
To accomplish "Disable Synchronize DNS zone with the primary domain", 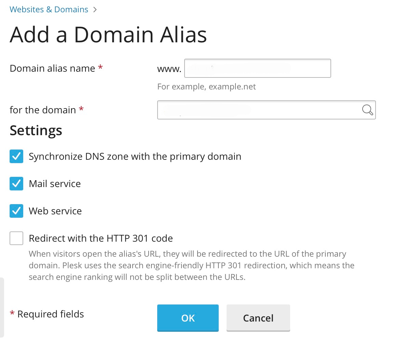I will pyautogui.click(x=16, y=156).
